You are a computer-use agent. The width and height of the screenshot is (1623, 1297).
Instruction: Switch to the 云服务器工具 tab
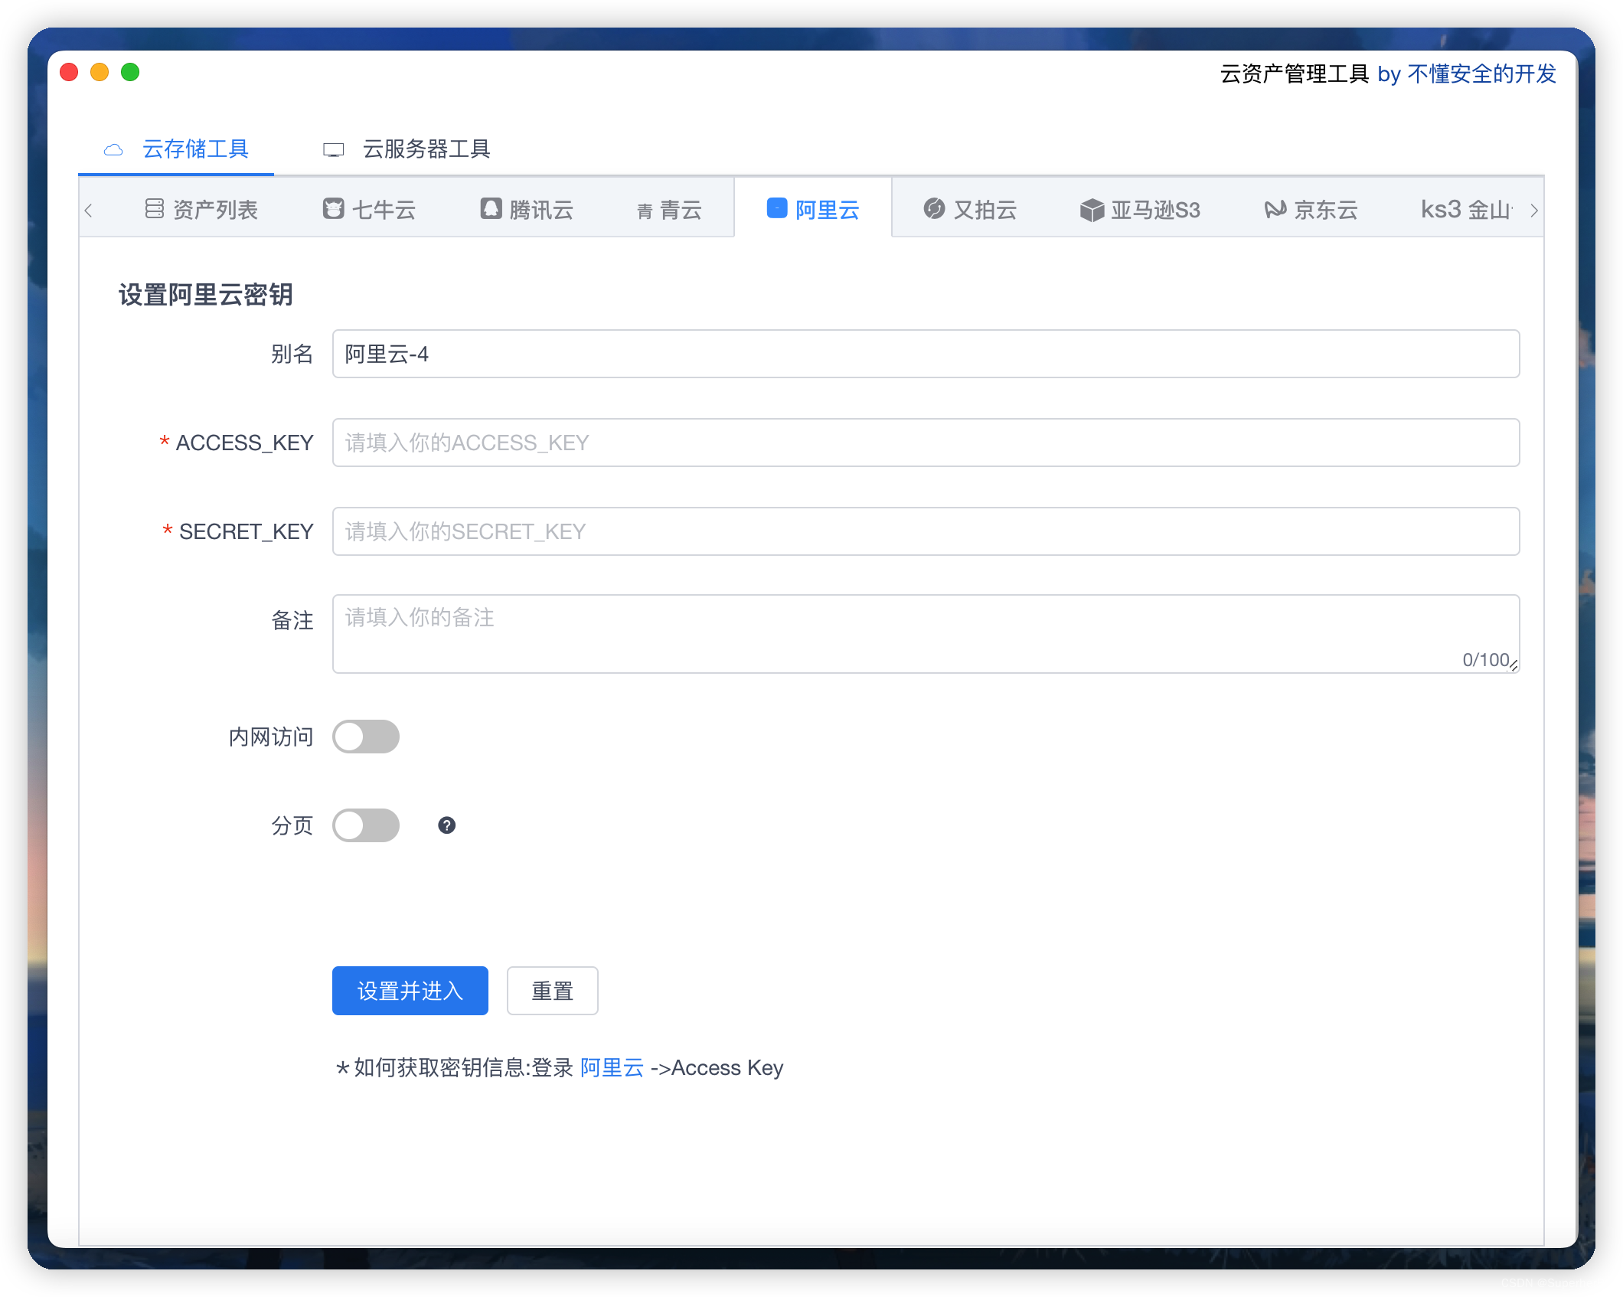[x=426, y=149]
